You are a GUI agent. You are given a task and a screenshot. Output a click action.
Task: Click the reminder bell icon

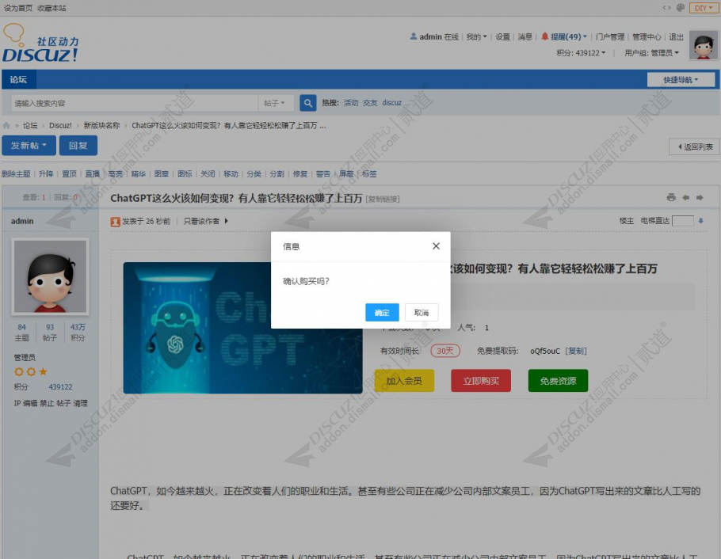click(544, 36)
